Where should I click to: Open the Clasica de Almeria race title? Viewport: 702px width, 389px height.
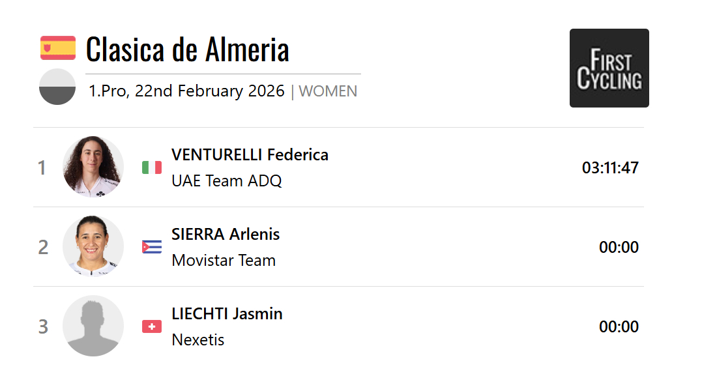coord(188,50)
